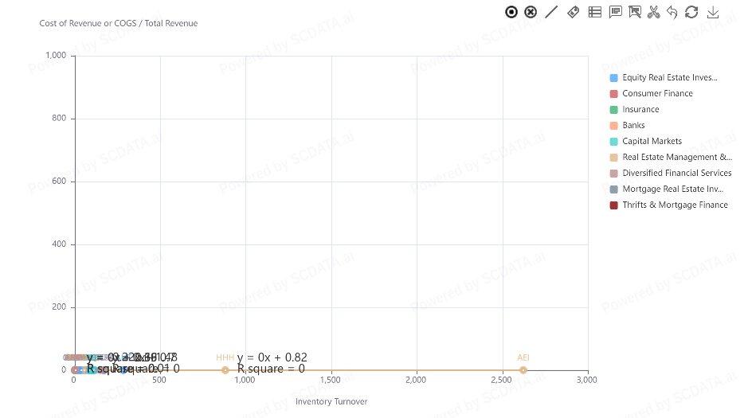Click the select-all circle dot icon
The width and height of the screenshot is (748, 418).
(511, 12)
